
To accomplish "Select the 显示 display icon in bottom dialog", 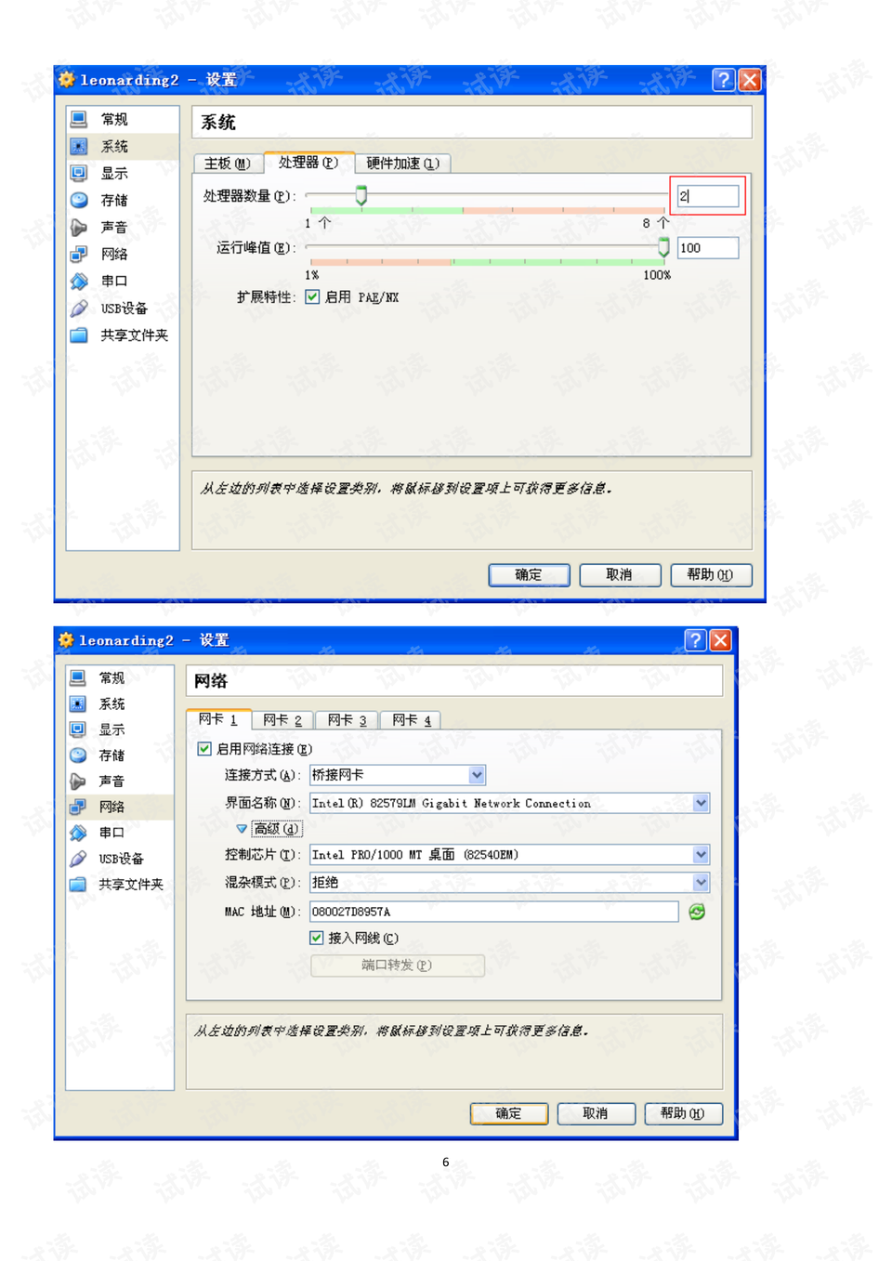I will point(78,729).
